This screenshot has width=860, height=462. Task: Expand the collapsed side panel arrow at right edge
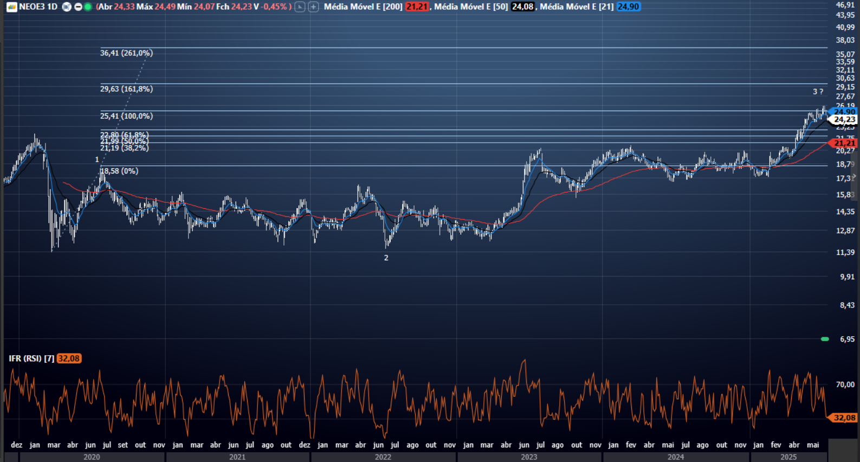coord(855,177)
